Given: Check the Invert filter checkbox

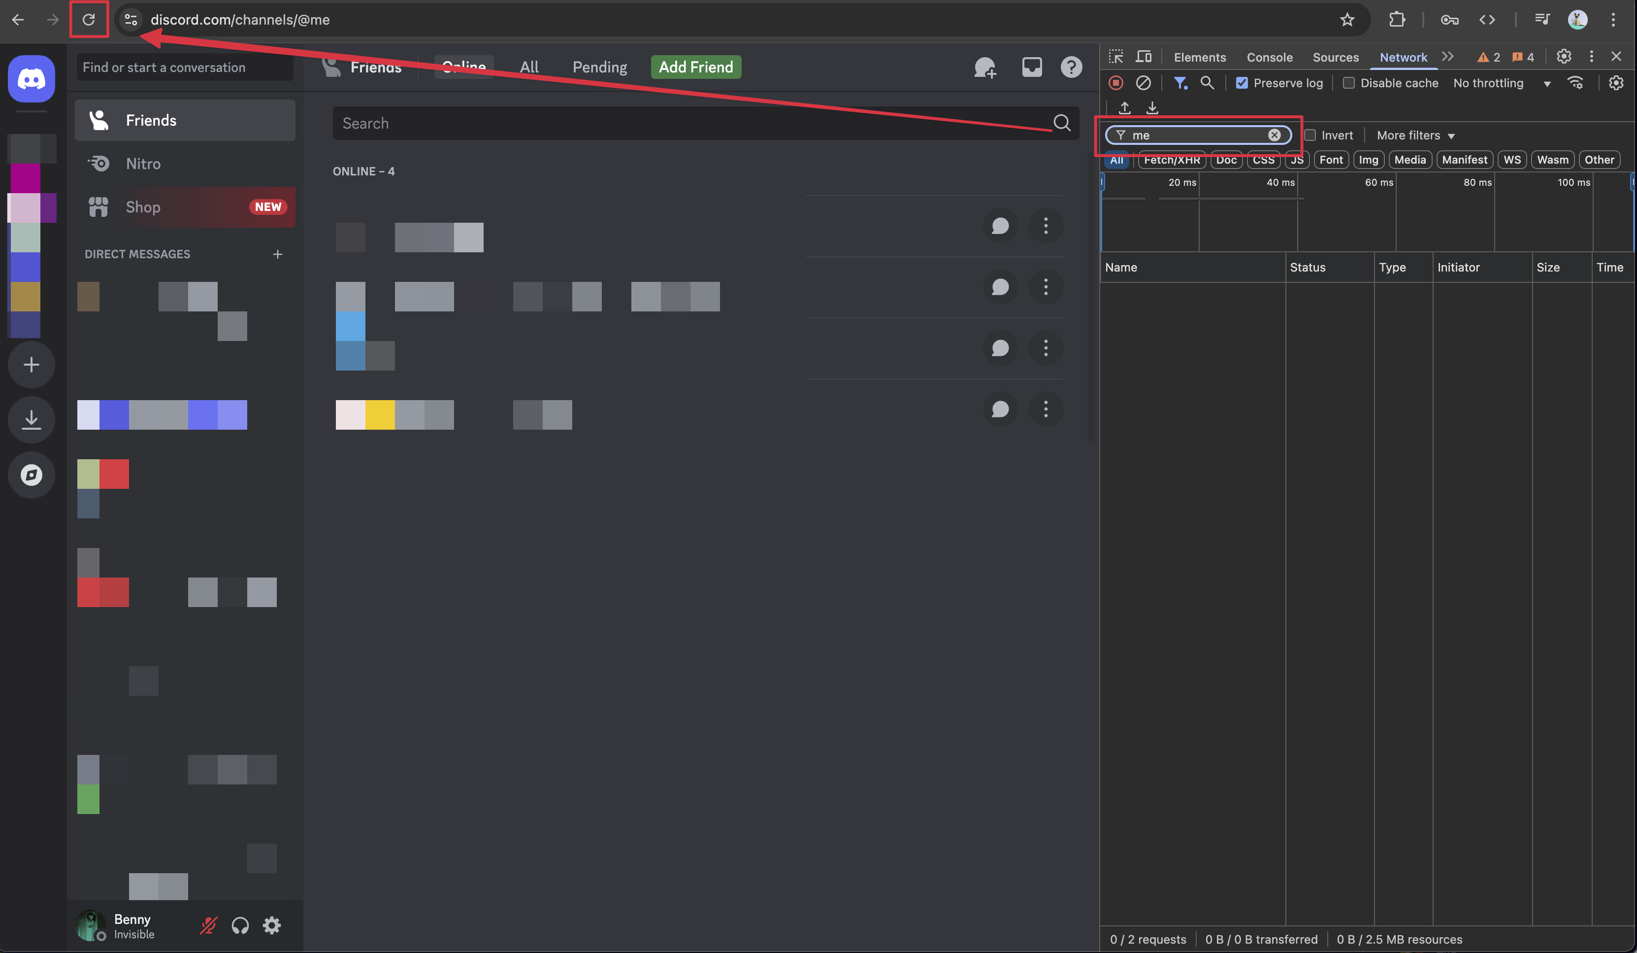Looking at the screenshot, I should pyautogui.click(x=1310, y=135).
